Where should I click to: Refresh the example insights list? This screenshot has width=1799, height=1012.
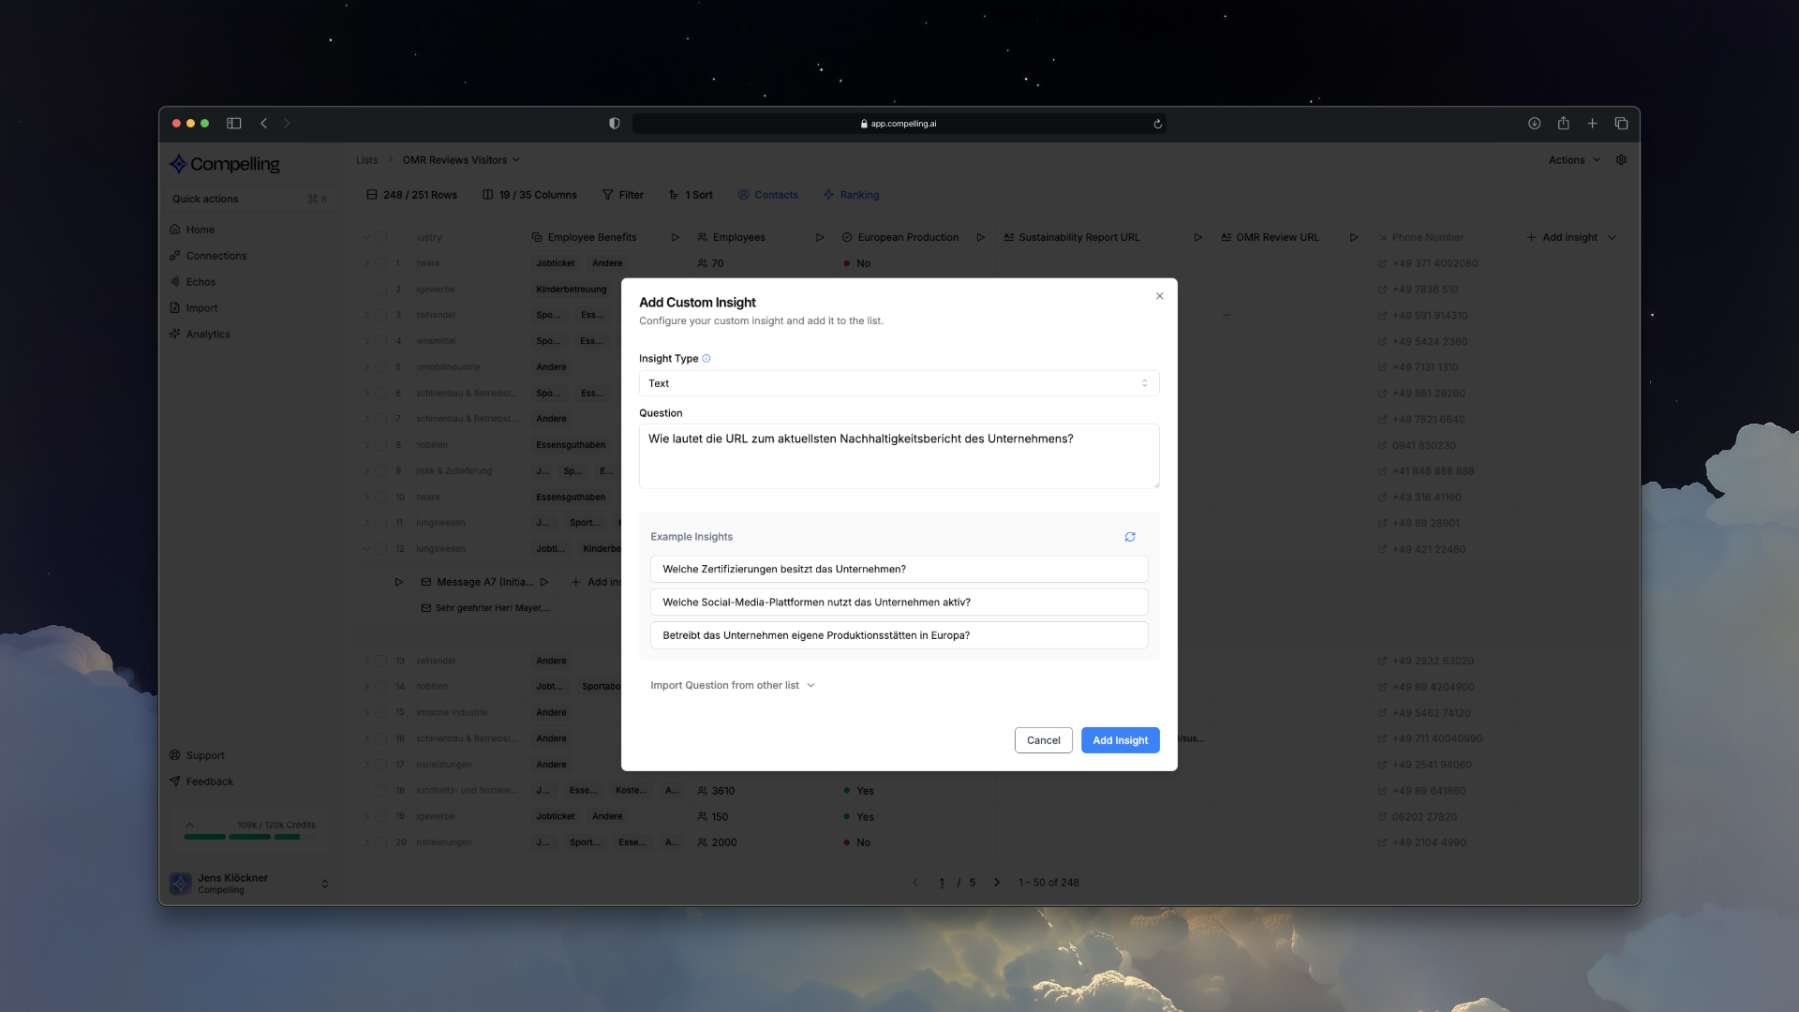click(x=1130, y=537)
